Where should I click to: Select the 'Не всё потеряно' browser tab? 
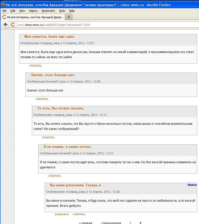point(33,17)
